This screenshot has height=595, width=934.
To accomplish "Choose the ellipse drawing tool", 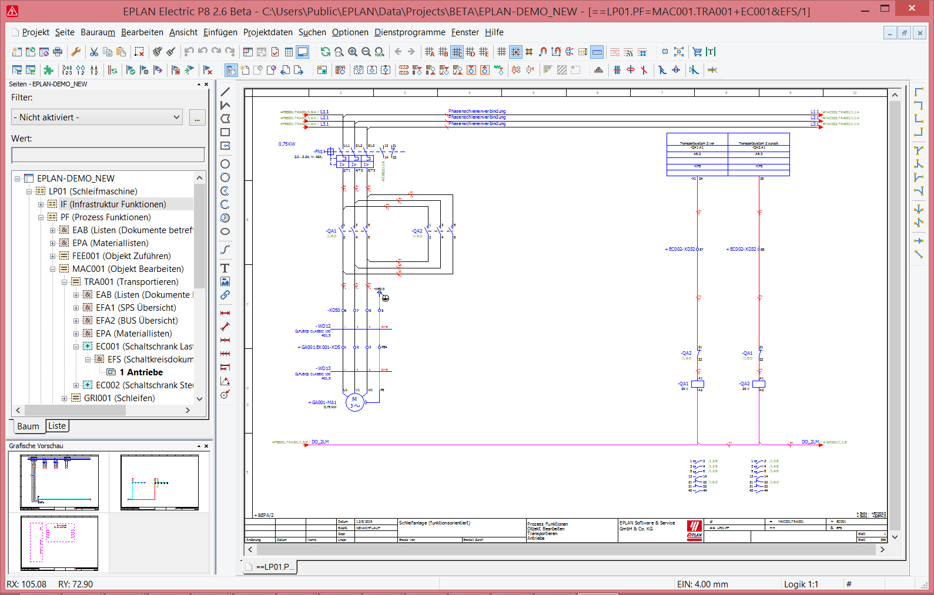I will (225, 231).
